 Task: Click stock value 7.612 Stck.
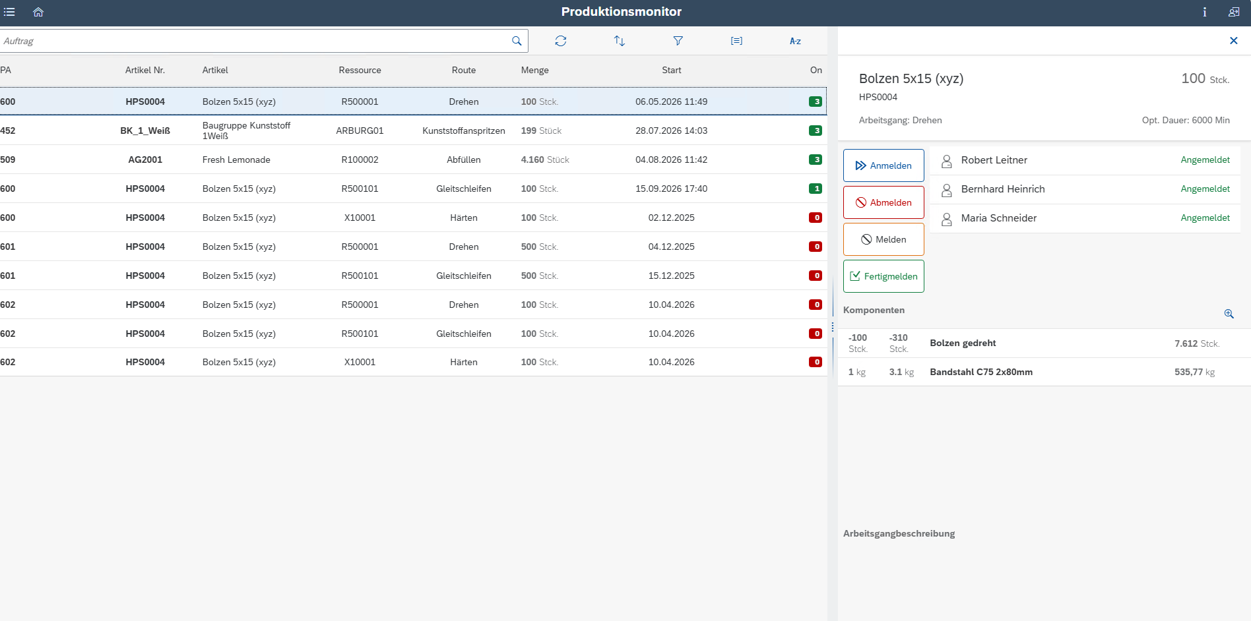(x=1197, y=343)
